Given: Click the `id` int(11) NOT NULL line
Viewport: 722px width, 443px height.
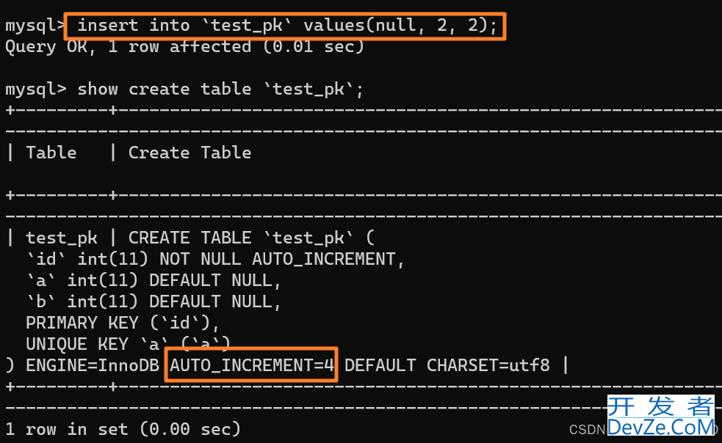Looking at the screenshot, I should tap(215, 260).
